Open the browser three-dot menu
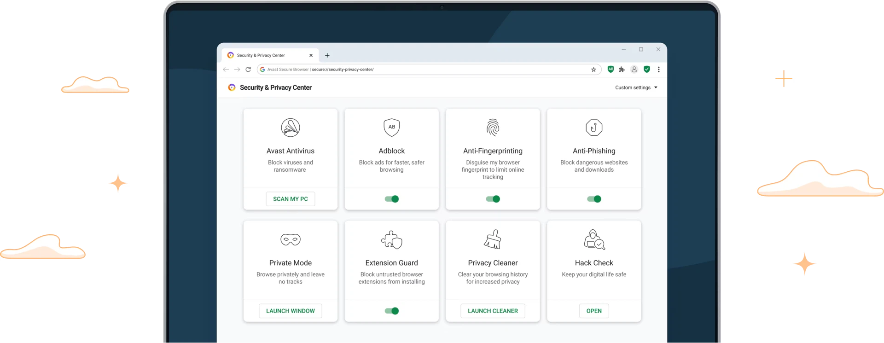This screenshot has height=343, width=884. [x=659, y=70]
